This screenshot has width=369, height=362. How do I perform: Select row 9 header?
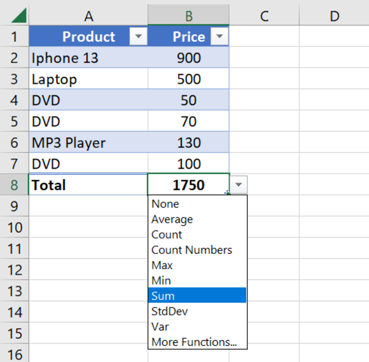(14, 206)
